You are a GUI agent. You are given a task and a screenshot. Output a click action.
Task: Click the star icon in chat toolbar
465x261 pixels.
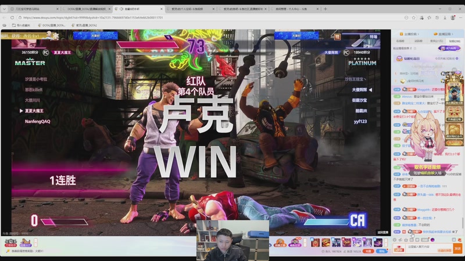[406, 240]
